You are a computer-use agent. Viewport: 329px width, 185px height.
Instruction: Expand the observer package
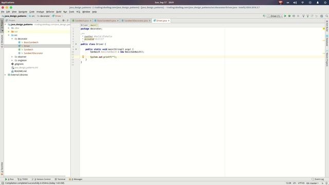pos(12,57)
